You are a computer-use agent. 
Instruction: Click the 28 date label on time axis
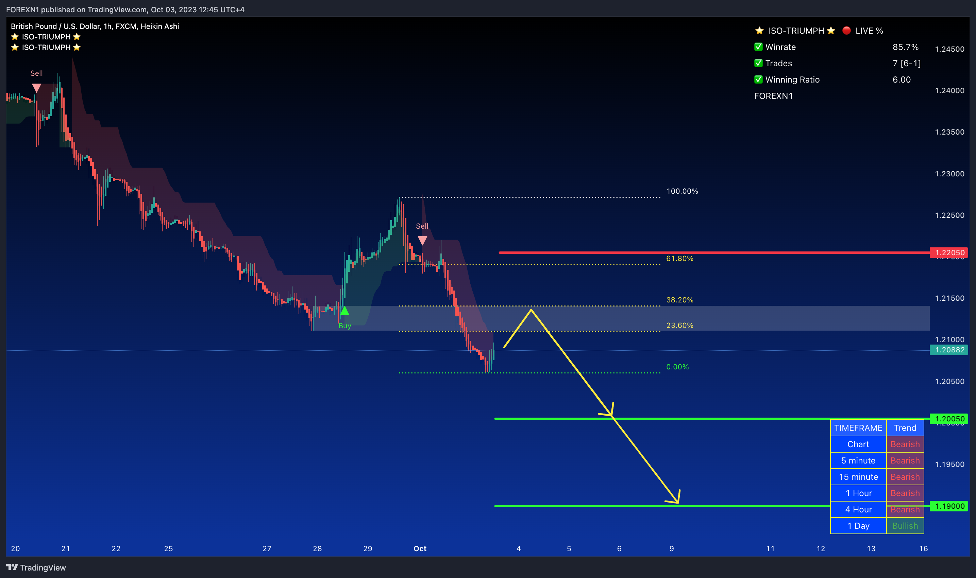tap(317, 548)
